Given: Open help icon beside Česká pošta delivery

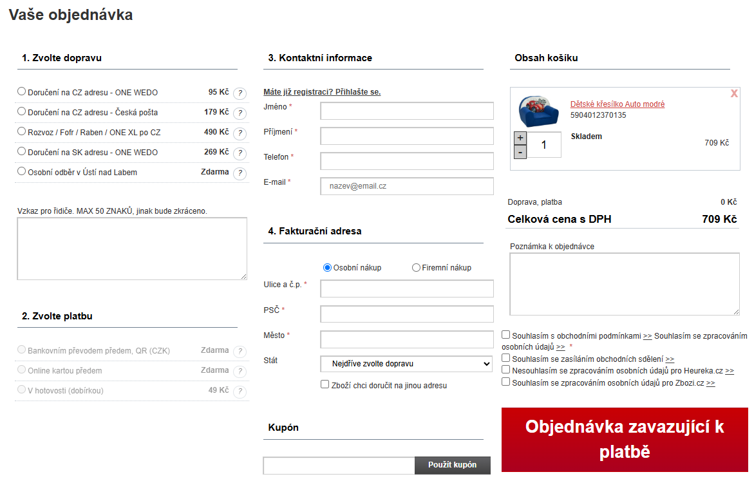Looking at the screenshot, I should [240, 113].
